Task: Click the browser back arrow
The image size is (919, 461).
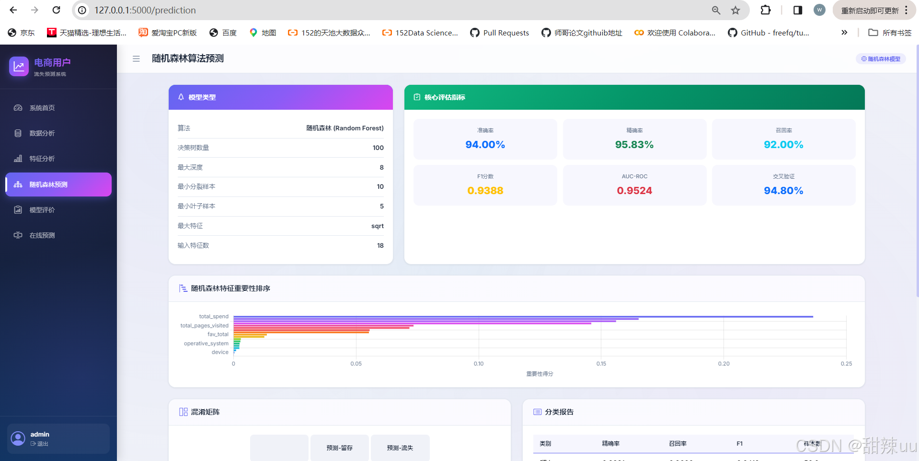Action: pos(13,10)
